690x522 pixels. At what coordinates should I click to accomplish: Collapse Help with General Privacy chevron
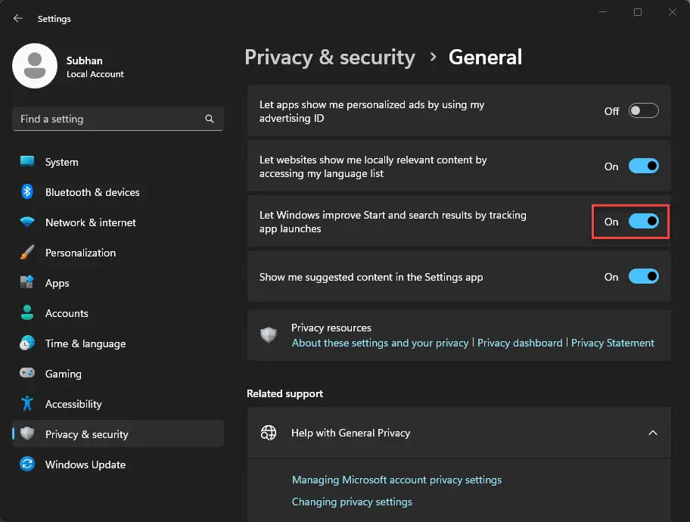[x=653, y=433]
